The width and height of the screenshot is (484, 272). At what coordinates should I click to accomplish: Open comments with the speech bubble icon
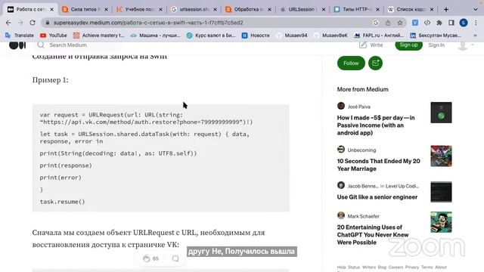175,258
